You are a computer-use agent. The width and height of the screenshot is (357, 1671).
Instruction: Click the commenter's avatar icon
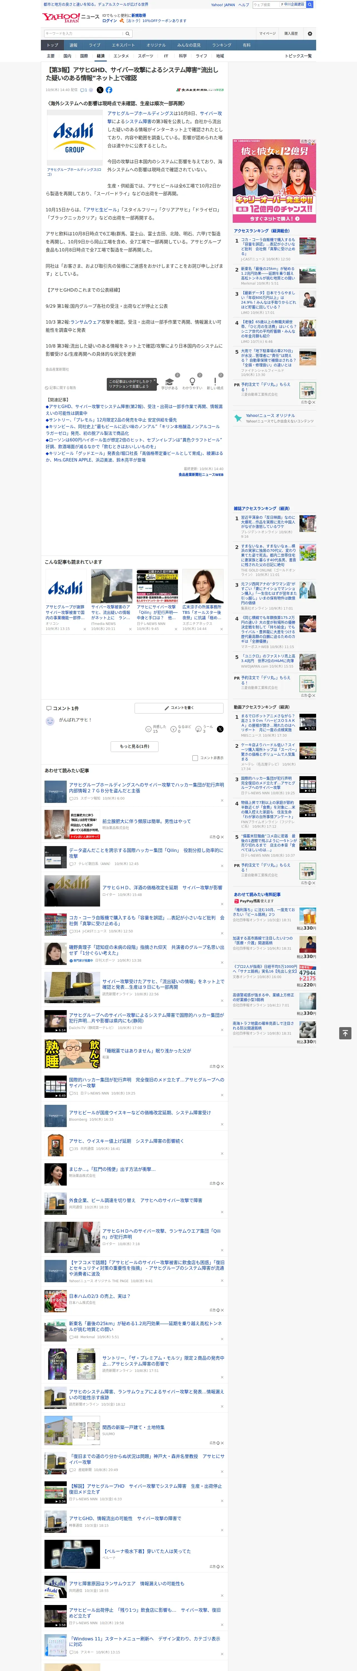click(50, 721)
